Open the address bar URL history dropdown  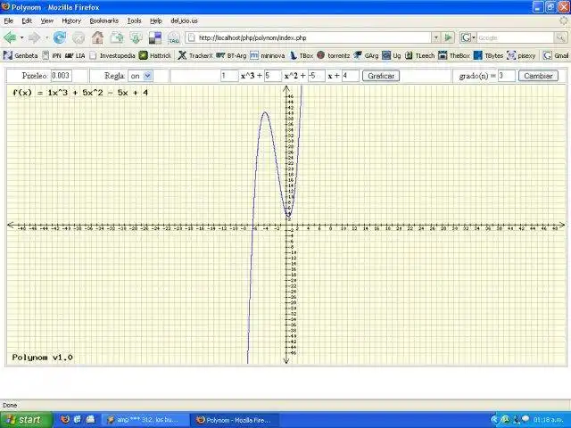436,37
